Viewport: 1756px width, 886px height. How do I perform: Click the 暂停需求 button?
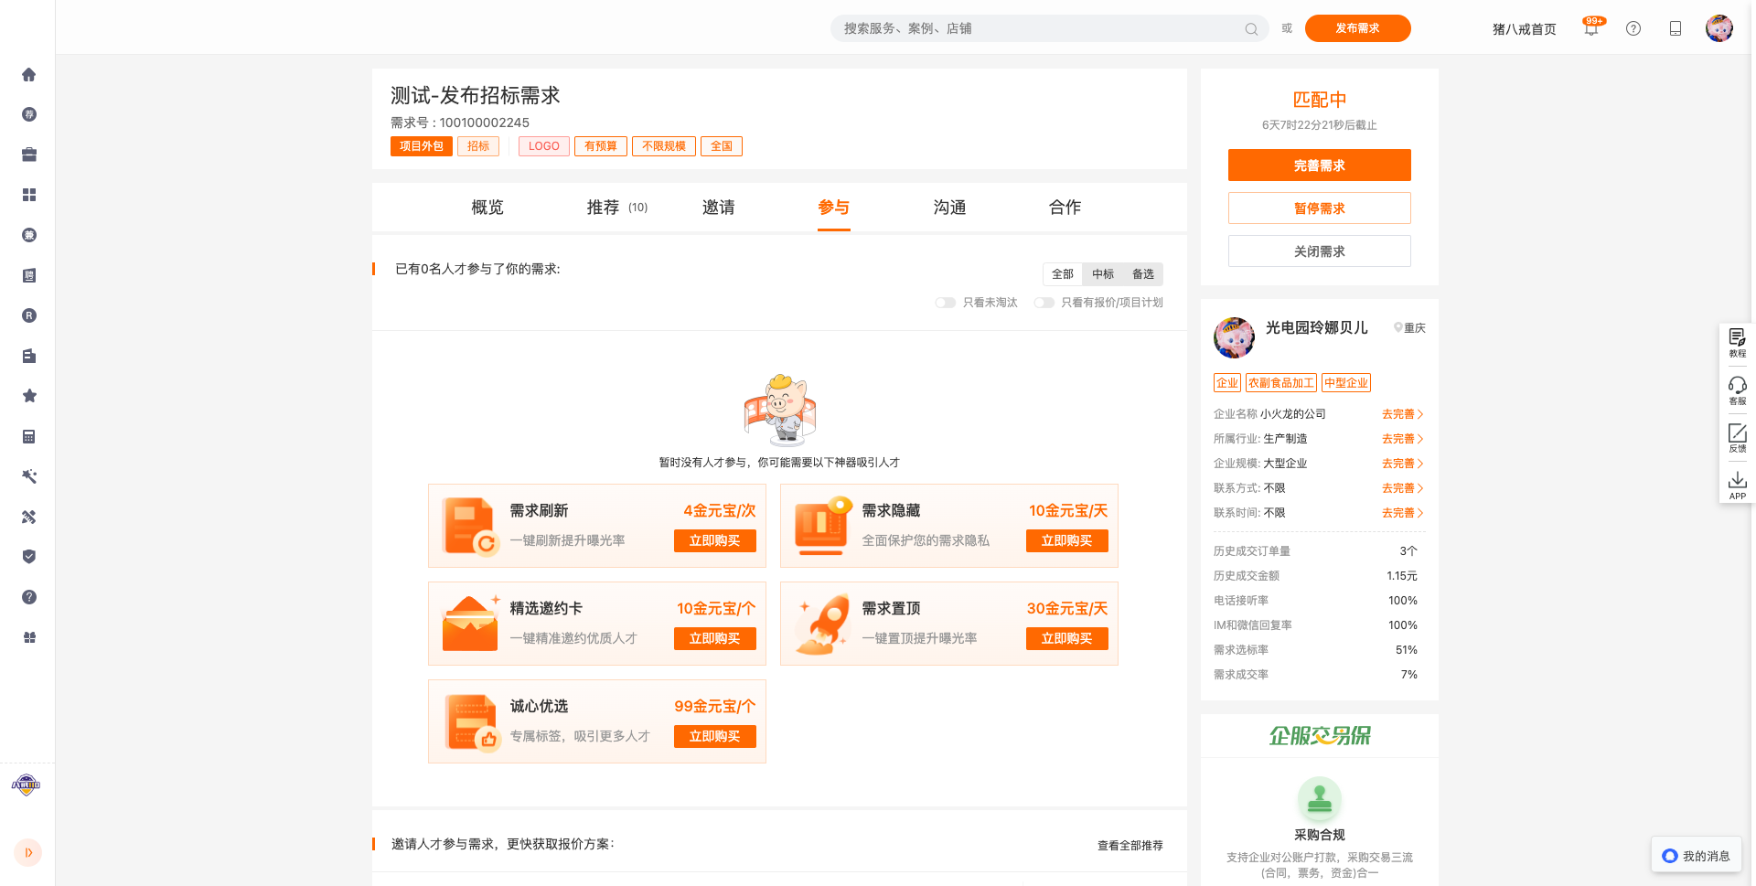[x=1320, y=208]
